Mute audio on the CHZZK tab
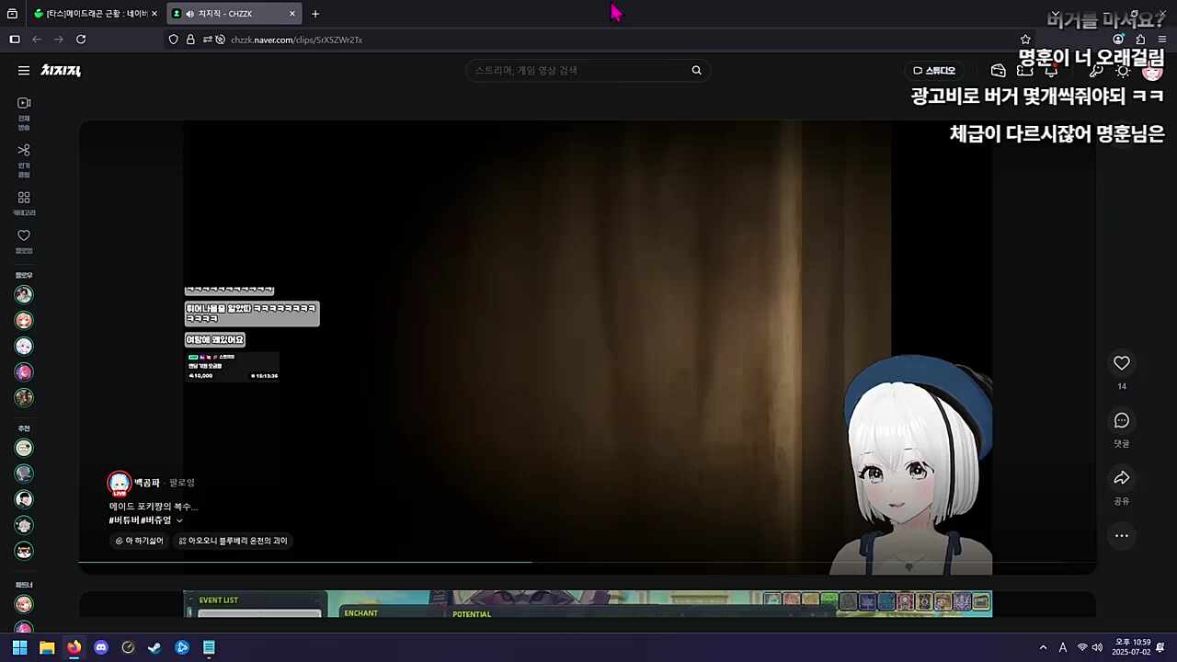Viewport: 1177px width, 662px height. [x=190, y=14]
